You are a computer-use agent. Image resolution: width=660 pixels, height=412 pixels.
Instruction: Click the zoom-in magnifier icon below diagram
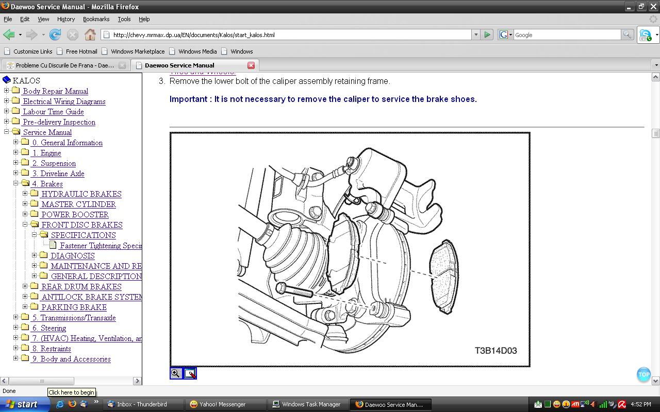pyautogui.click(x=176, y=373)
